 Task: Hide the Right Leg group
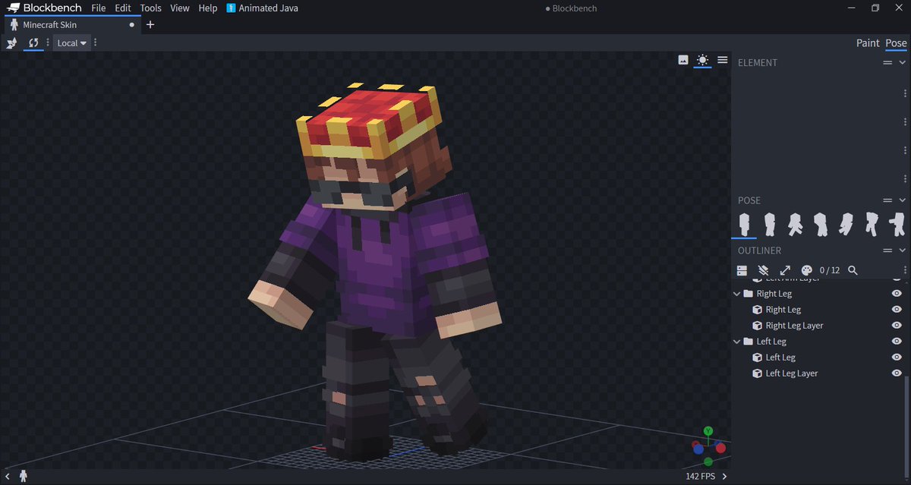[x=897, y=294]
